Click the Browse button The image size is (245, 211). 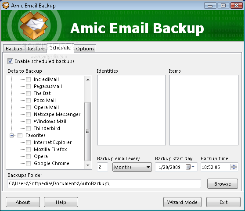coord(223,184)
